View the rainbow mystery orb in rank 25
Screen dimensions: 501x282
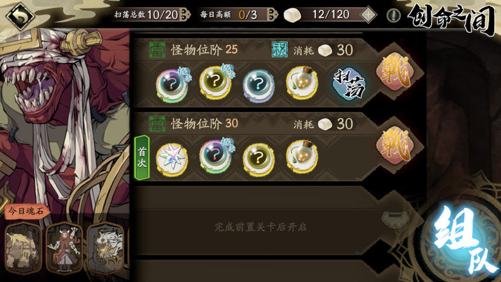tap(172, 85)
